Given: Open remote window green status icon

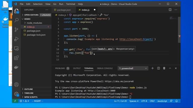Looking at the screenshot, I should point(15,101).
